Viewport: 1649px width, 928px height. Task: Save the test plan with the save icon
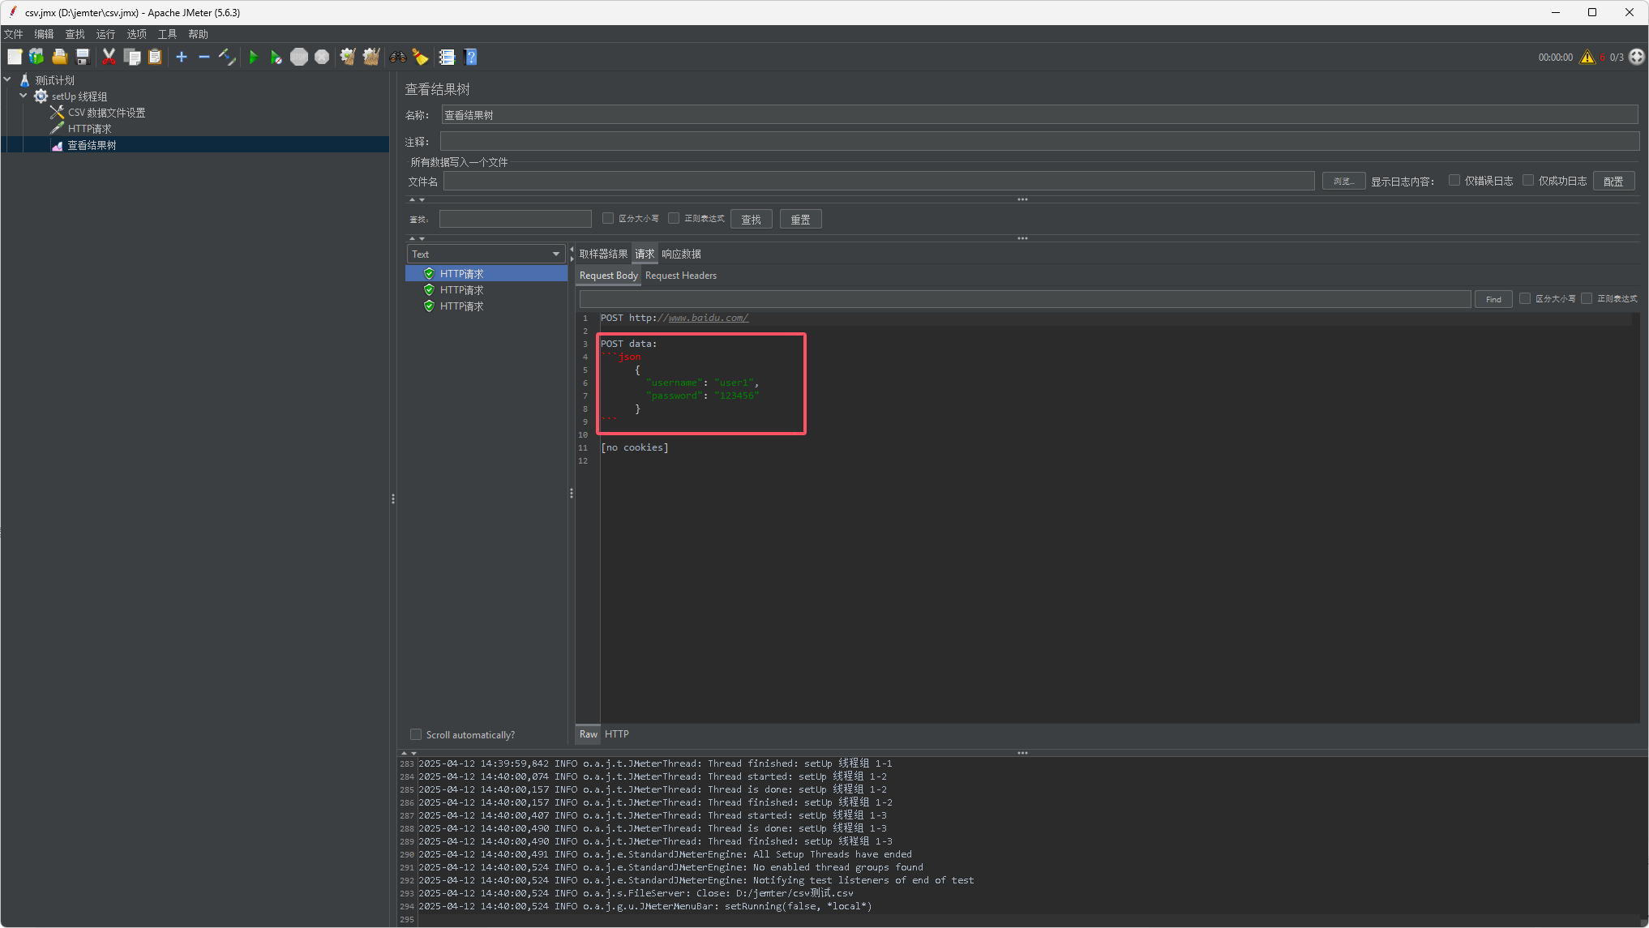[82, 57]
